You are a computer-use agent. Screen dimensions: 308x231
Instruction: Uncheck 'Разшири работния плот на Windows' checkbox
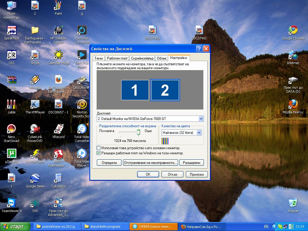(98, 153)
